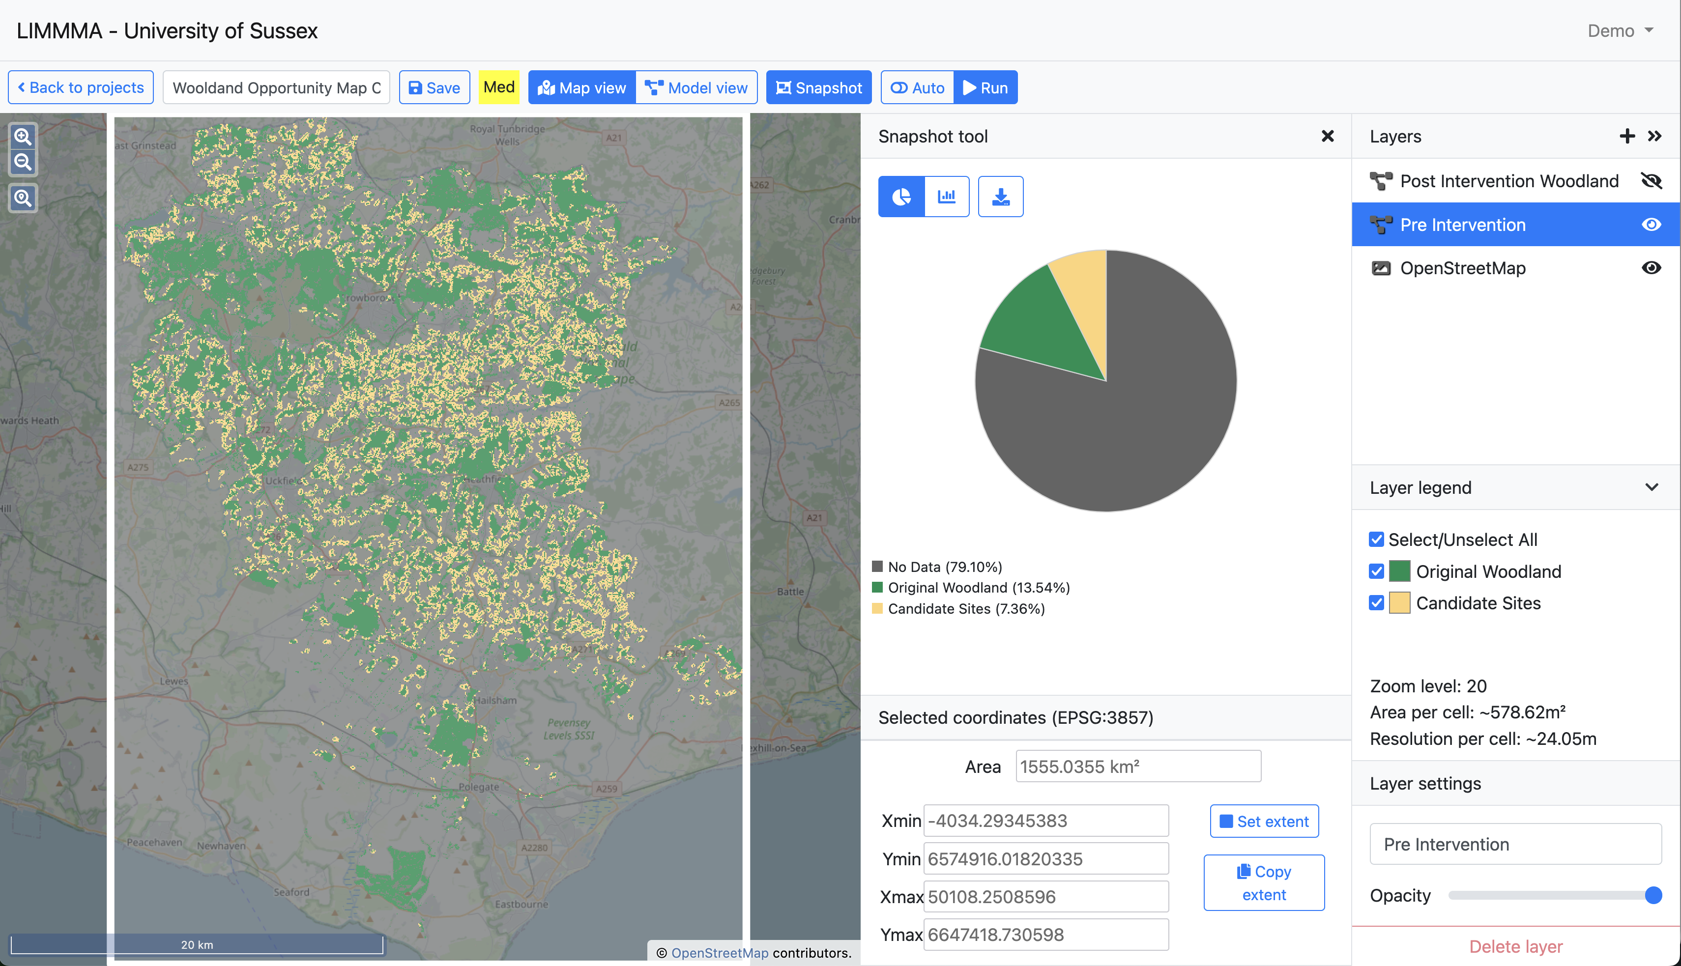The width and height of the screenshot is (1681, 966).
Task: Click the Set extent button
Action: click(x=1264, y=822)
